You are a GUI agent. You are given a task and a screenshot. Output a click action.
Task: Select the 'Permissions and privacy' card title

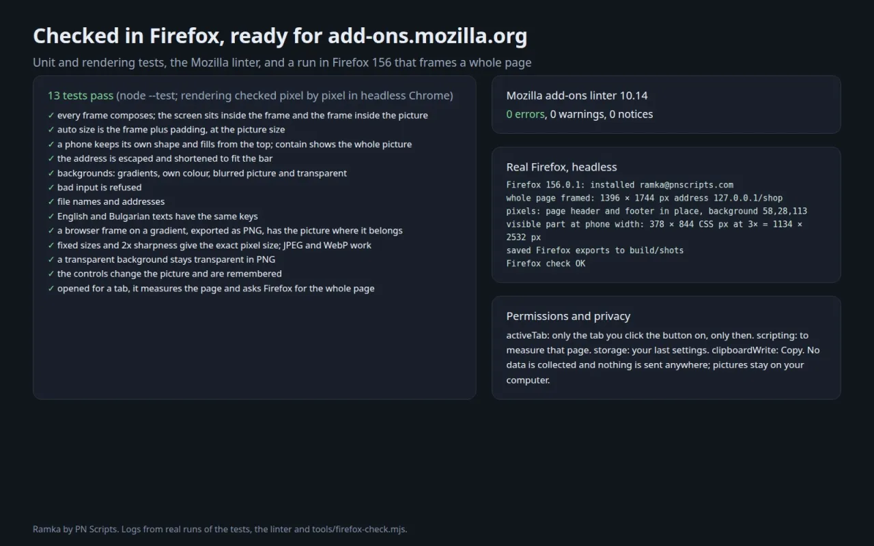[x=568, y=316]
